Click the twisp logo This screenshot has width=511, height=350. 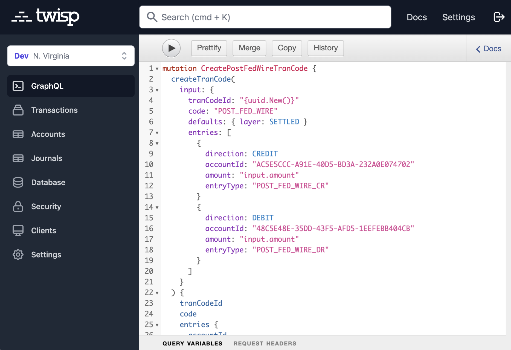click(x=45, y=17)
